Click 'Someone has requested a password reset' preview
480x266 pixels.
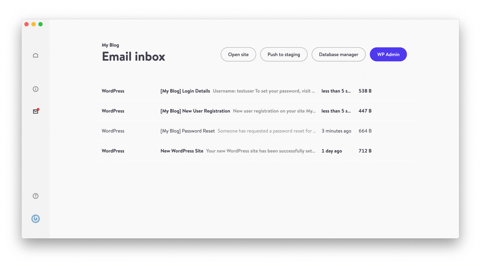[x=267, y=131]
